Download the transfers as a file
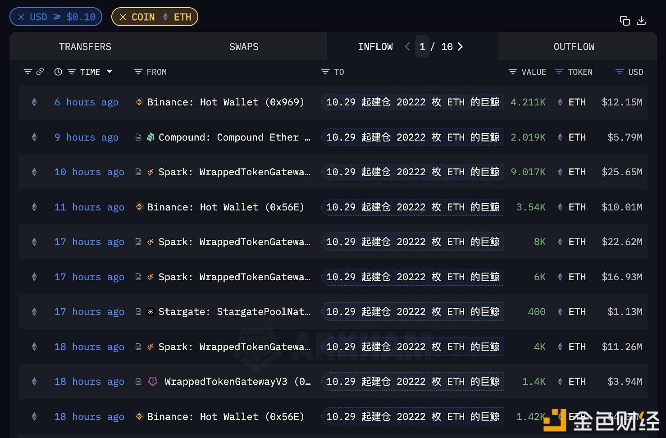This screenshot has height=438, width=666. [x=641, y=21]
